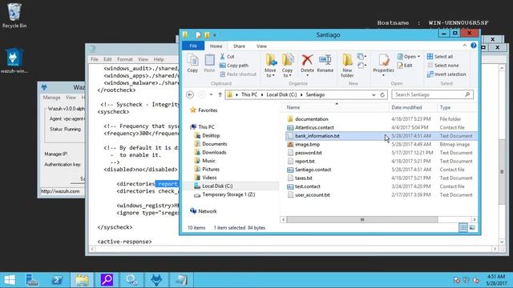Open the Wazuh agent taskbar icon
This screenshot has width=513, height=288.
click(x=156, y=280)
